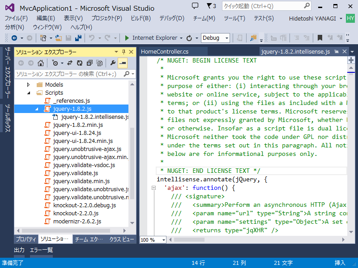Select jquery.validate-vsdoc.js file

click(x=84, y=165)
